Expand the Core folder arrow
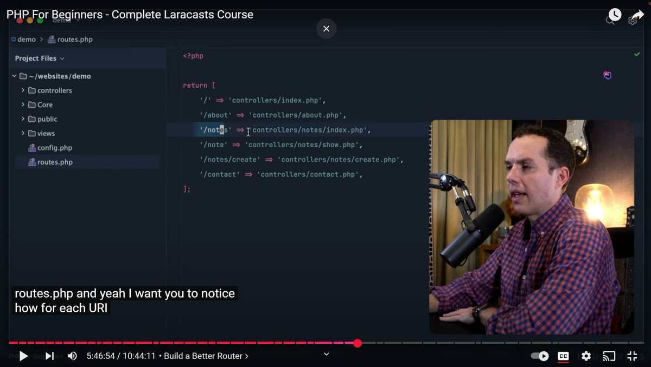The width and height of the screenshot is (651, 367). click(23, 105)
